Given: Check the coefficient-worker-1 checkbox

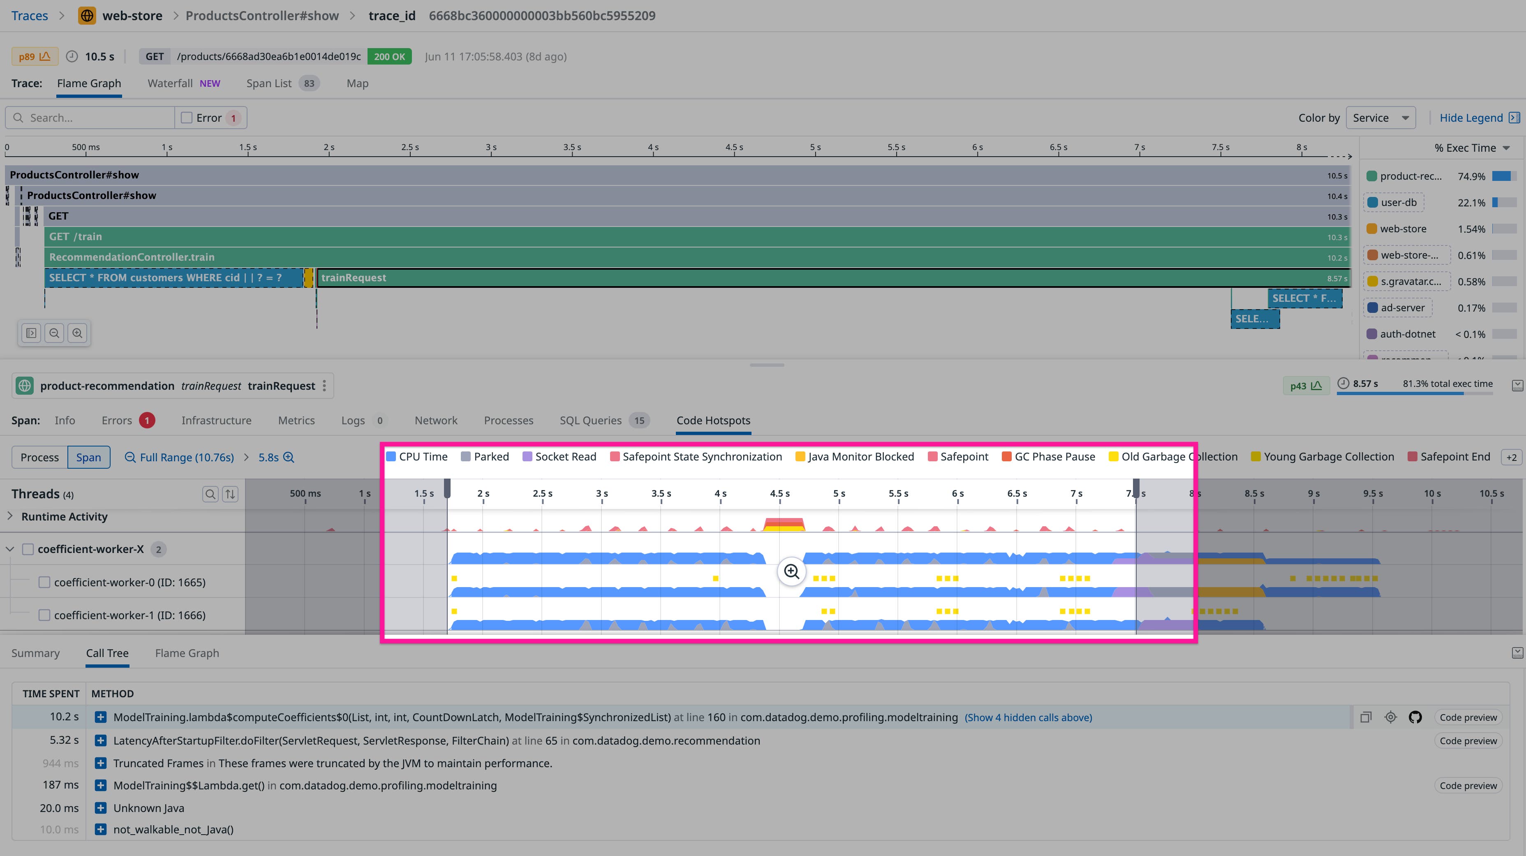Looking at the screenshot, I should [44, 615].
